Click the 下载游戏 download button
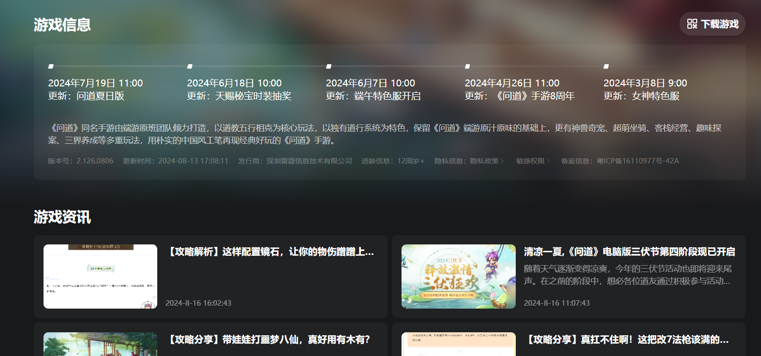 point(712,24)
